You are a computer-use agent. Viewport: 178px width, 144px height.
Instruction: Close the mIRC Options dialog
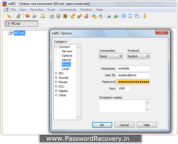click(162, 32)
